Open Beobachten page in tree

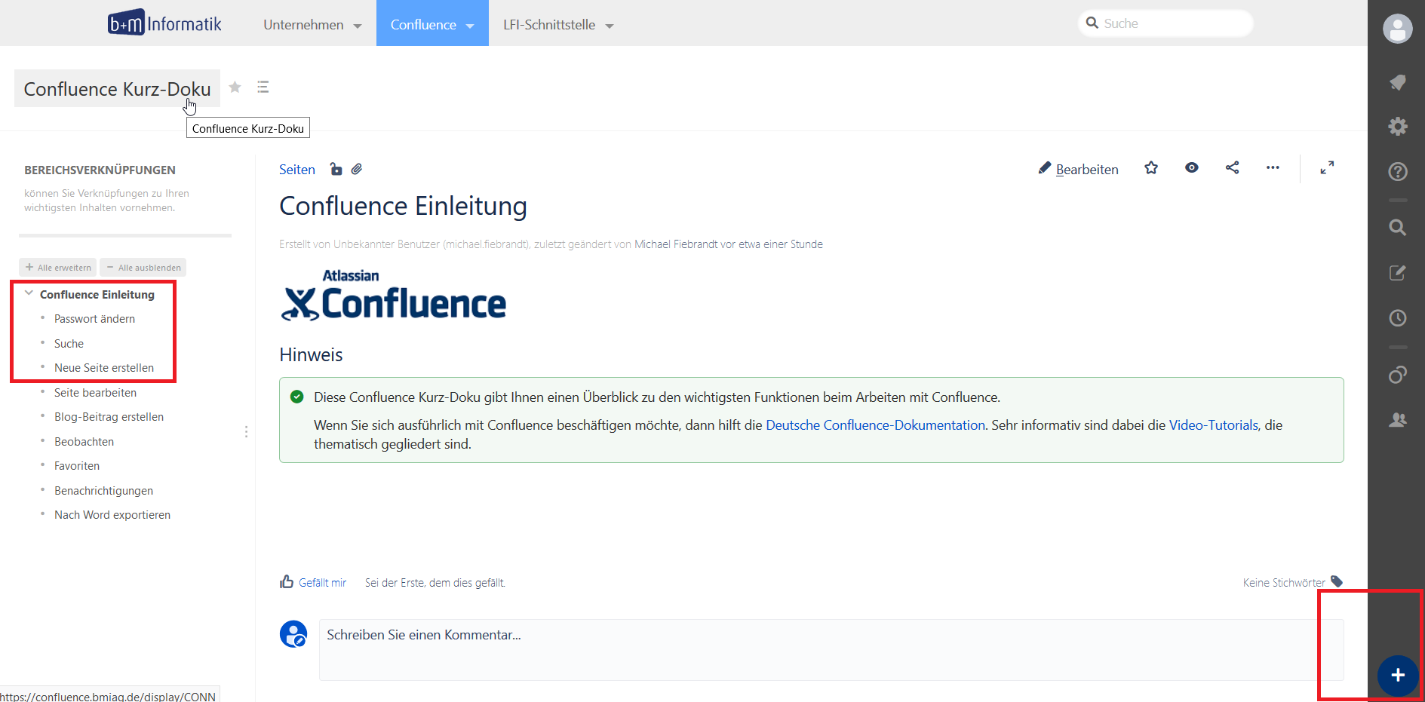pos(84,442)
